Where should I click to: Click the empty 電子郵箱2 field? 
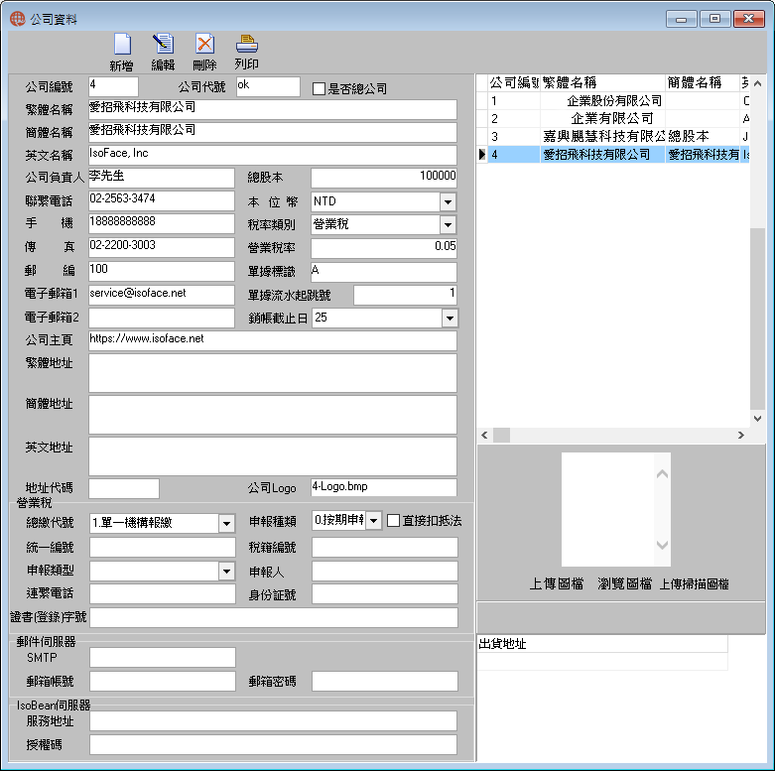point(161,318)
